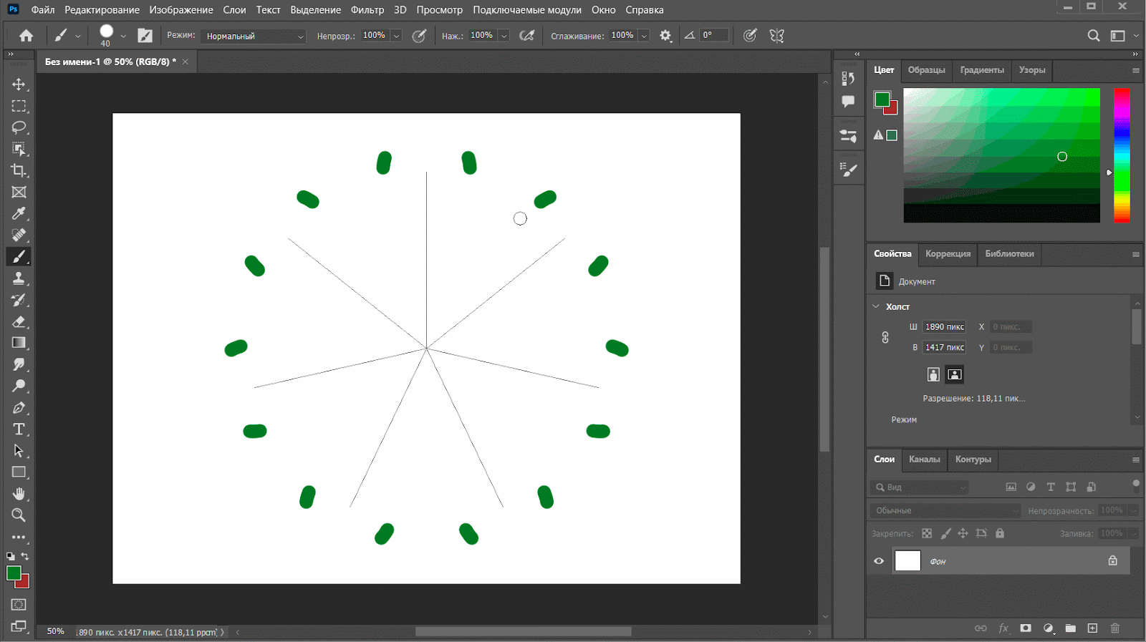The image size is (1146, 642).
Task: Open the Изображение menu
Action: (x=181, y=10)
